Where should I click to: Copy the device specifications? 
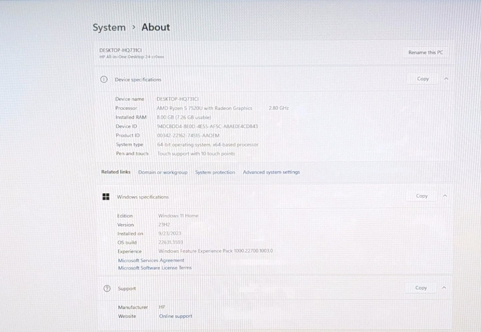(423, 79)
